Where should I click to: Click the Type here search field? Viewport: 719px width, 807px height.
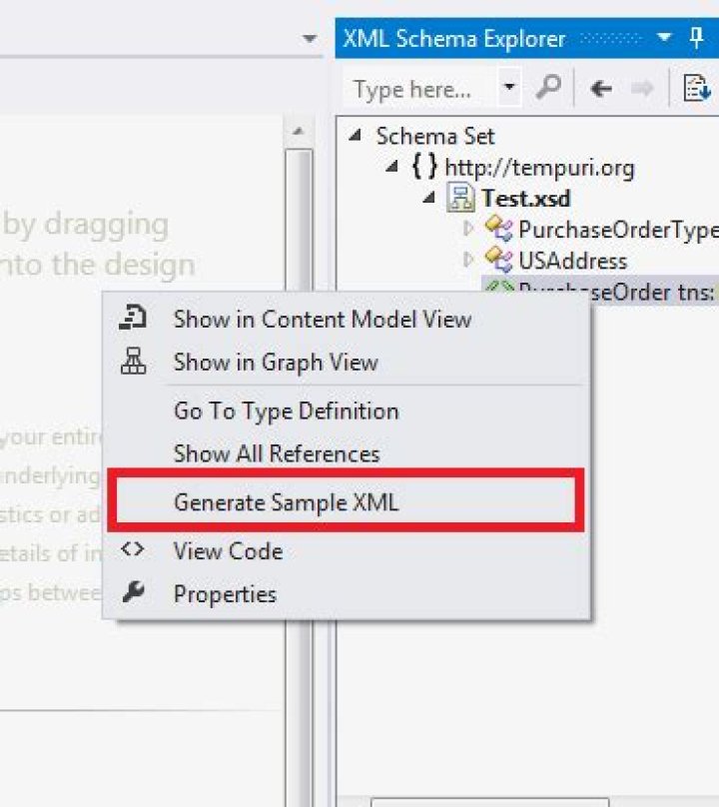coord(417,90)
